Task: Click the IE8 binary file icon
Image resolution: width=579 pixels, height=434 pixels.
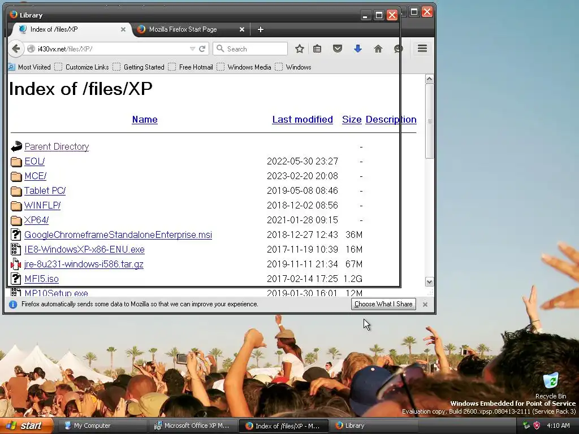Action: 15,249
